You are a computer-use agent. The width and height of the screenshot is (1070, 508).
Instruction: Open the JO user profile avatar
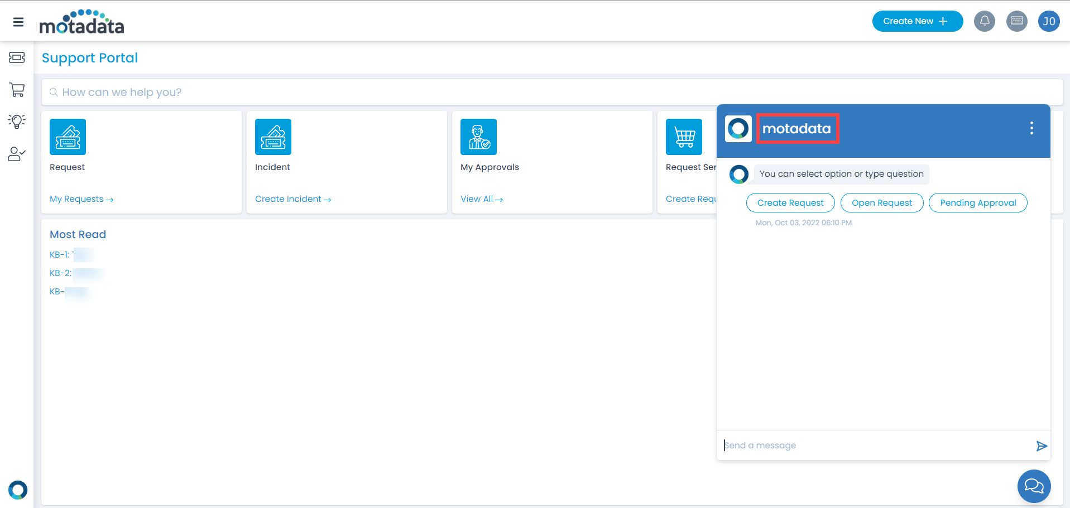tap(1048, 21)
